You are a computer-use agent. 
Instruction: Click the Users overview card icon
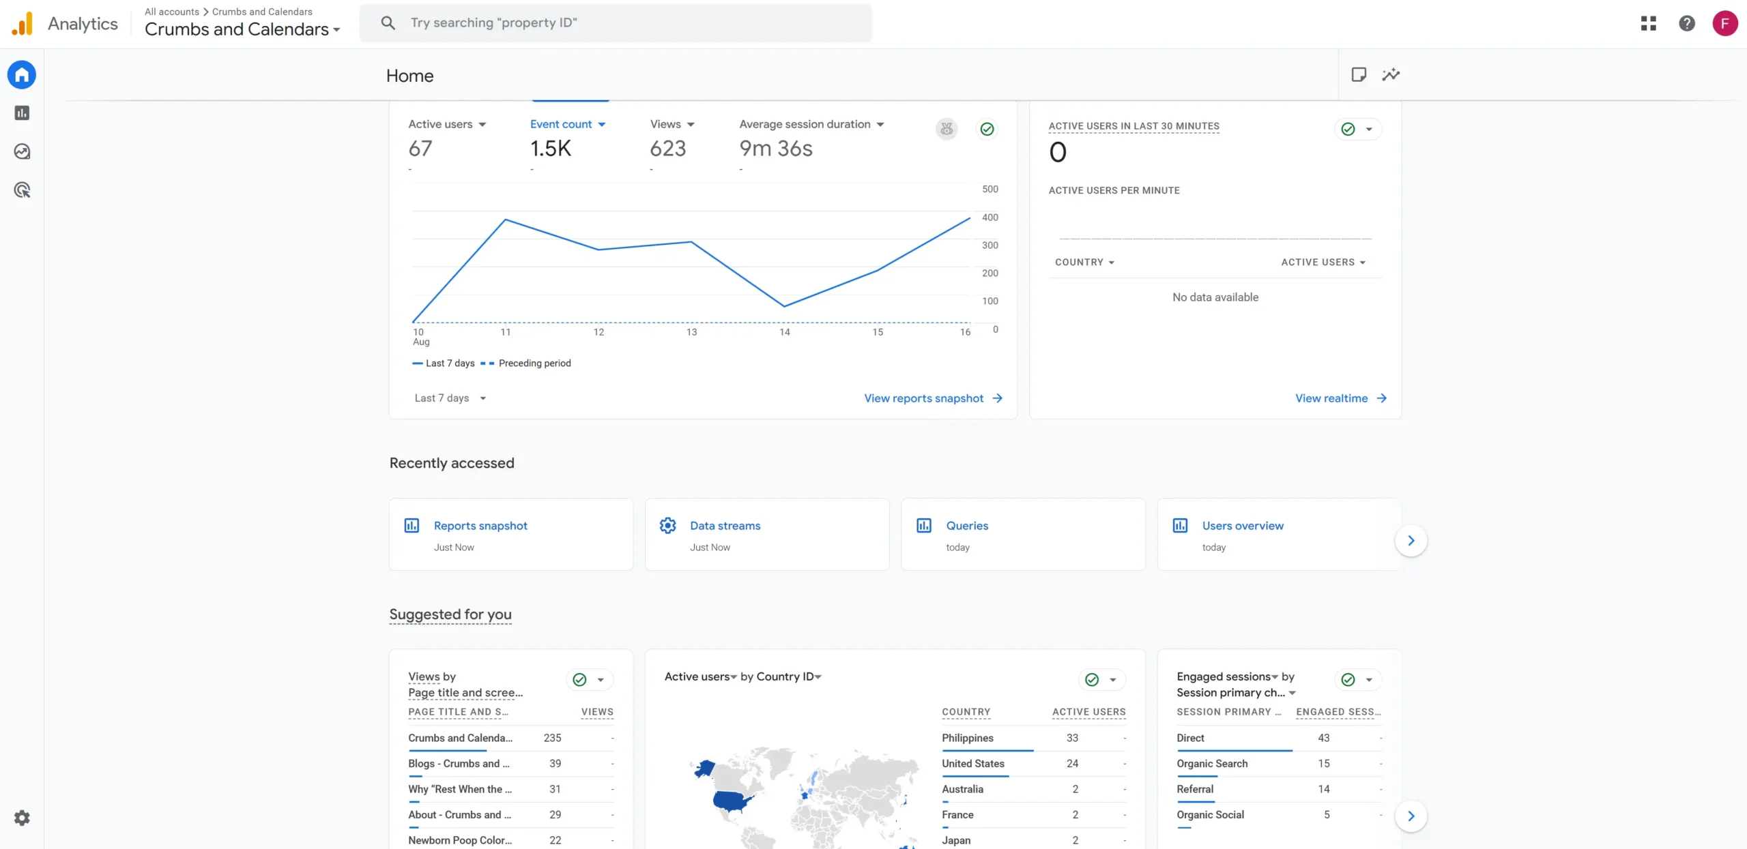(x=1180, y=525)
